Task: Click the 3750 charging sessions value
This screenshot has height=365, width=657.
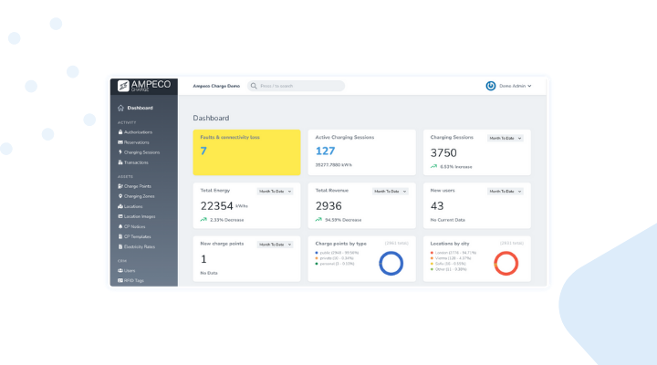Action: pyautogui.click(x=443, y=153)
